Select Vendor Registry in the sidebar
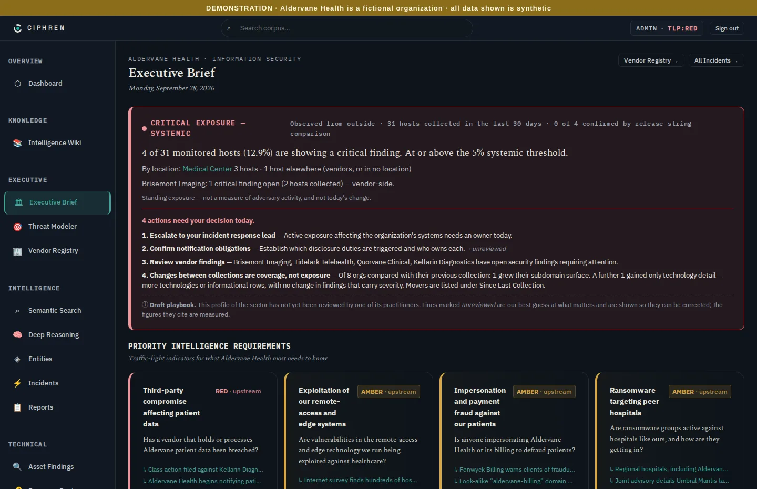757x489 pixels. pos(58,251)
